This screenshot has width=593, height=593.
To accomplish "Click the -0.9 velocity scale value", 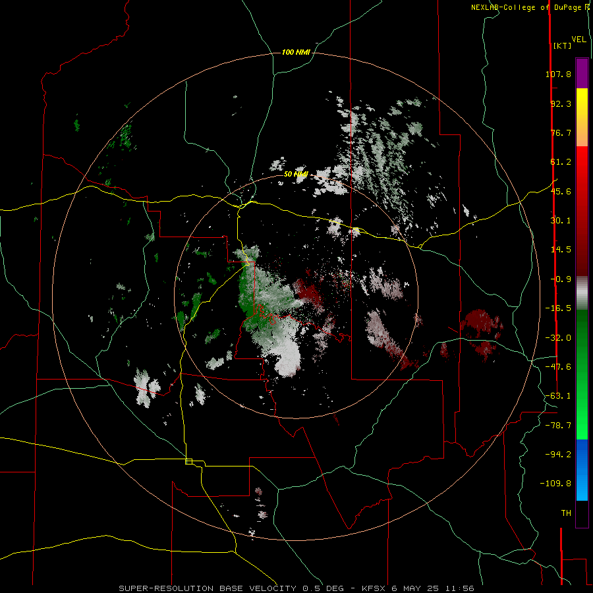I will [x=561, y=279].
